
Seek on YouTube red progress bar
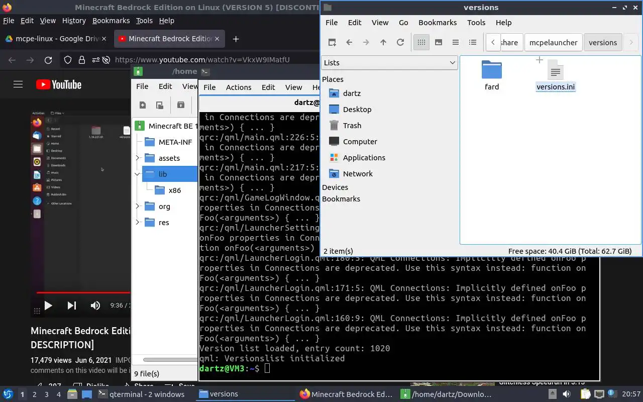(83, 292)
